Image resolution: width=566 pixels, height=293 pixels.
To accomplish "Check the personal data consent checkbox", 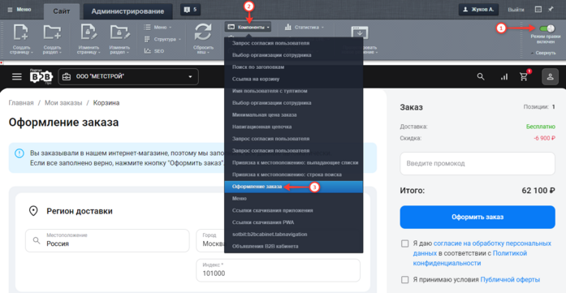I will (x=405, y=243).
